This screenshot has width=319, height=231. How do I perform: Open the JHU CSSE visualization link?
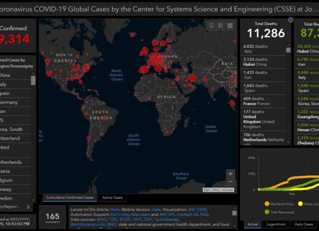[x=197, y=210]
